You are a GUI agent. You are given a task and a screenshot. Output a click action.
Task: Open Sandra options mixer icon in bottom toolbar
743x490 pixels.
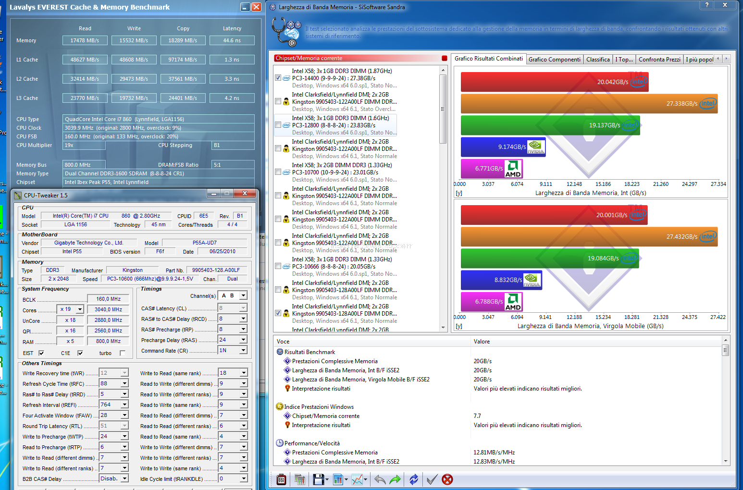coord(282,479)
